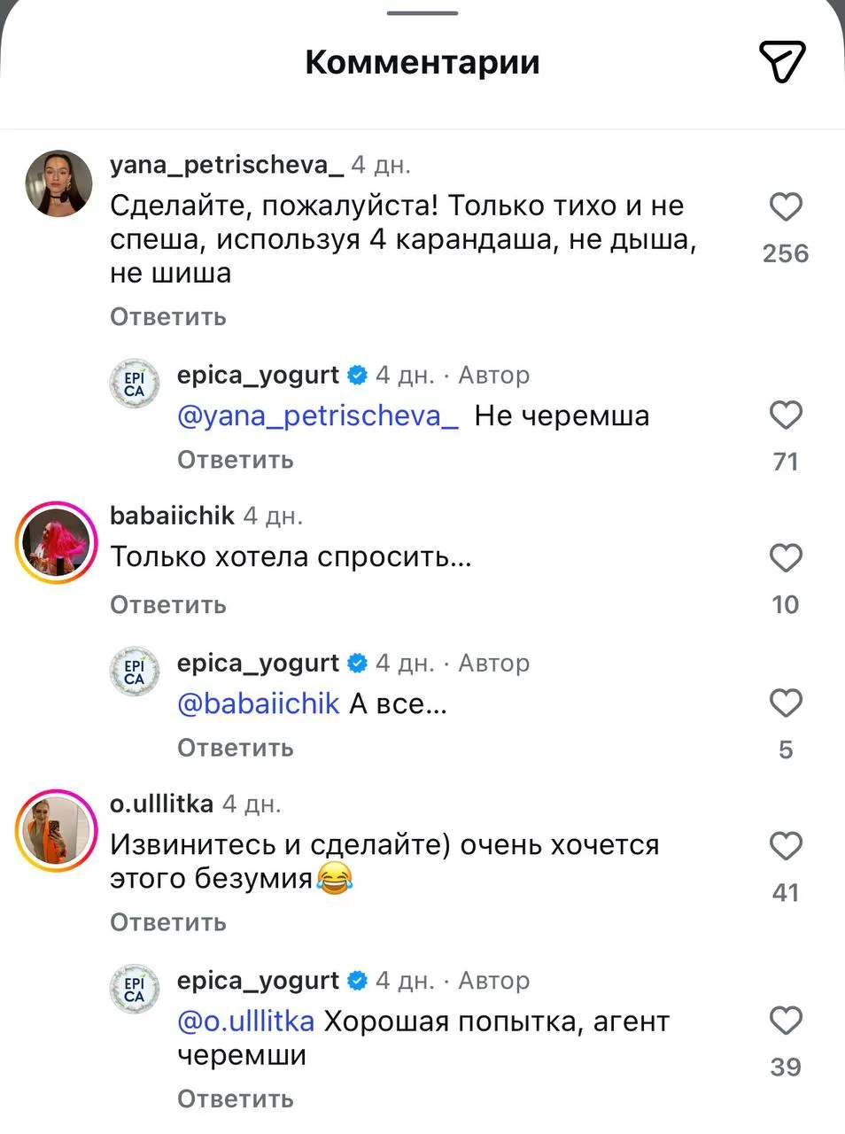
Task: Open yana_petrischeva_ profile picture
Action: [58, 183]
